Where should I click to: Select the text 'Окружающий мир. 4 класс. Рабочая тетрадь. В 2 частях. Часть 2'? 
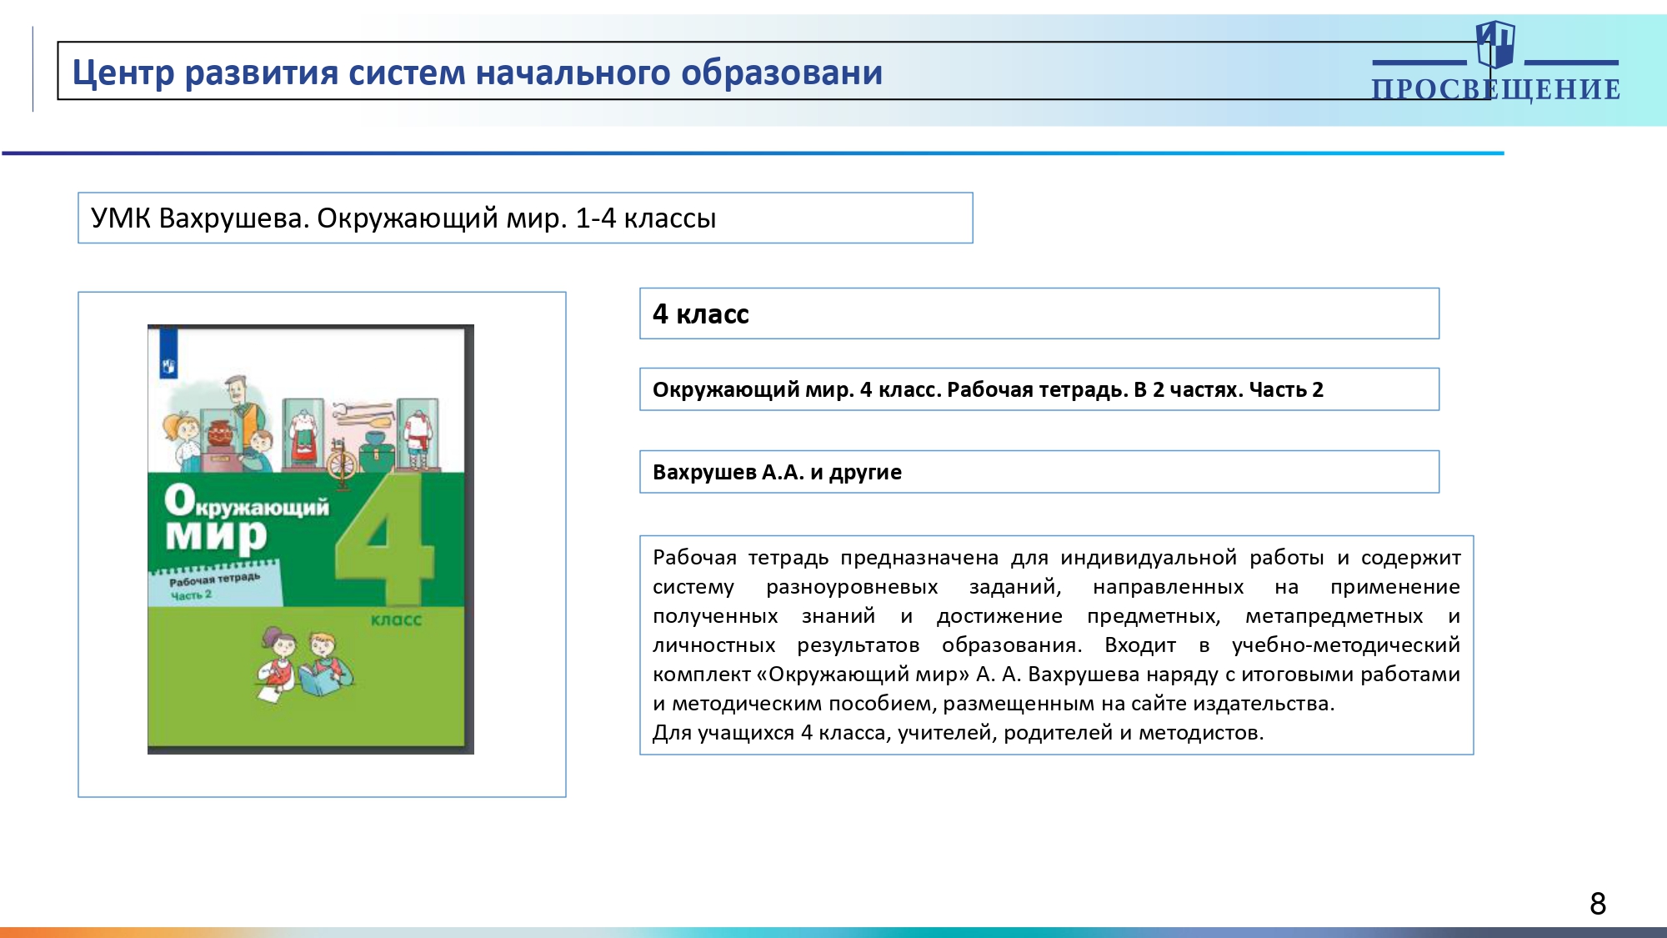point(988,389)
